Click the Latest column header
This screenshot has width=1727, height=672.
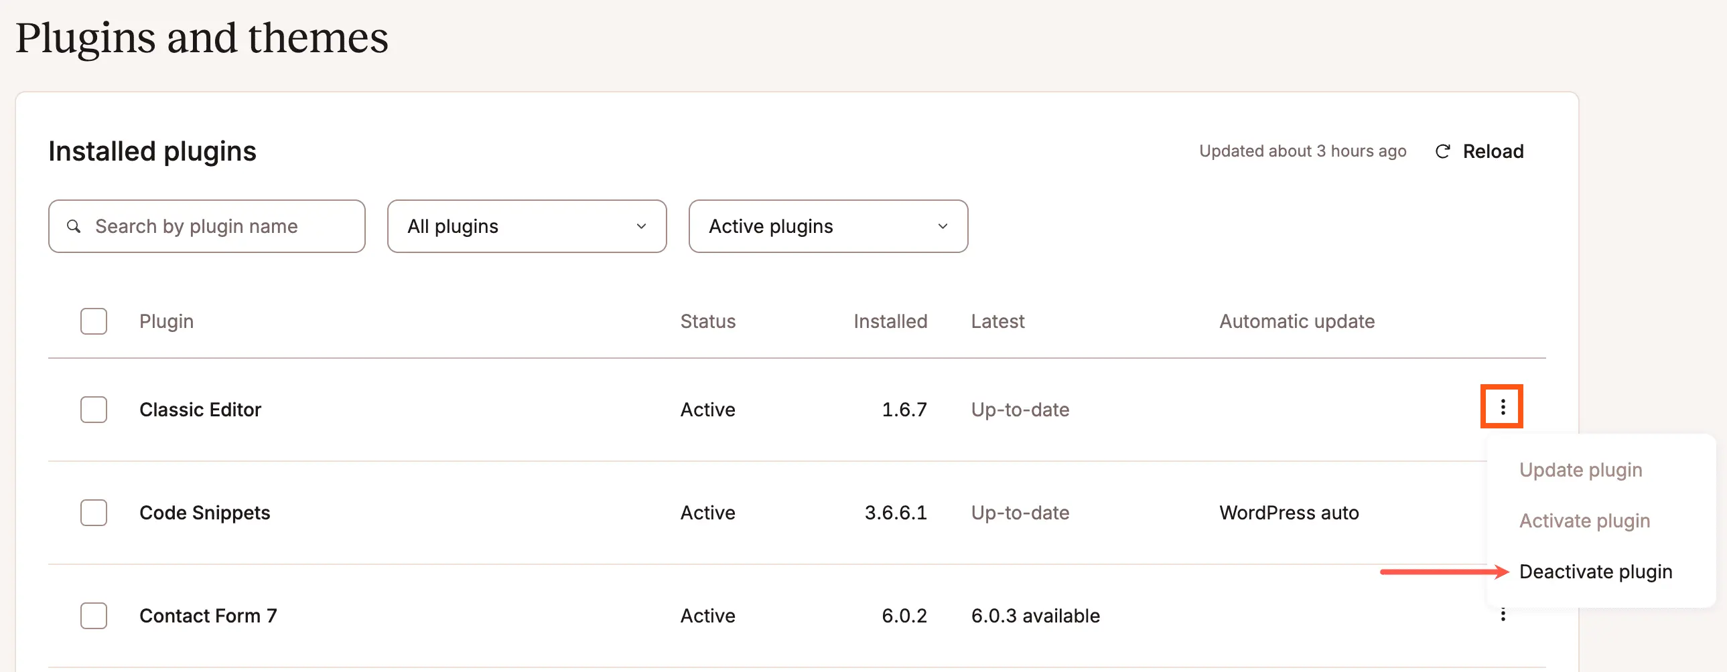997,321
